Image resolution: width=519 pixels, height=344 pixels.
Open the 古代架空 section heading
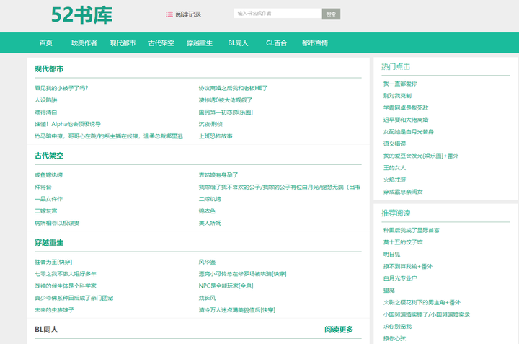pos(49,156)
